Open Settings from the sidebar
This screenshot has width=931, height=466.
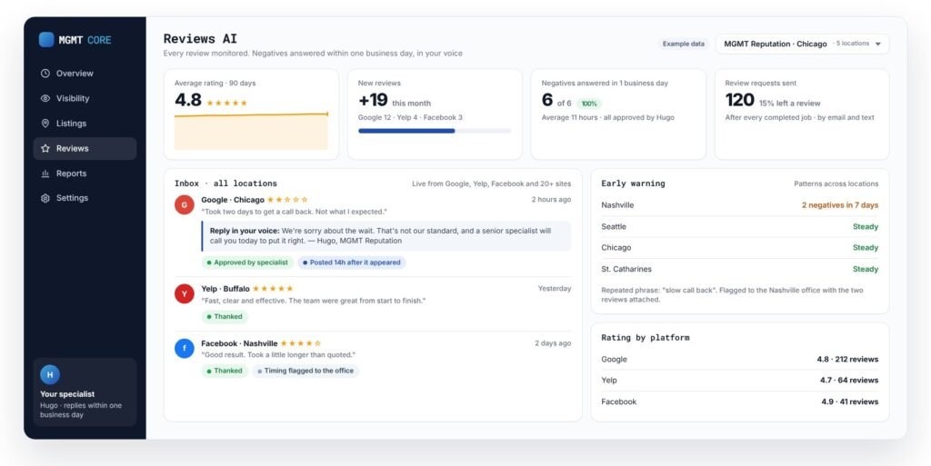point(85,198)
